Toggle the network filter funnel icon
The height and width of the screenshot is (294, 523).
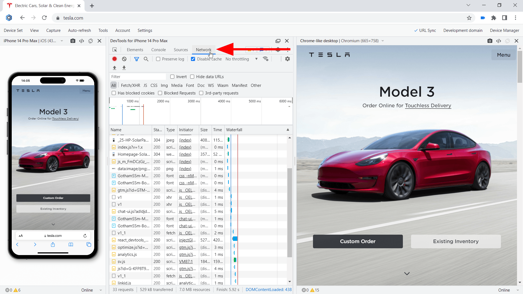136,59
